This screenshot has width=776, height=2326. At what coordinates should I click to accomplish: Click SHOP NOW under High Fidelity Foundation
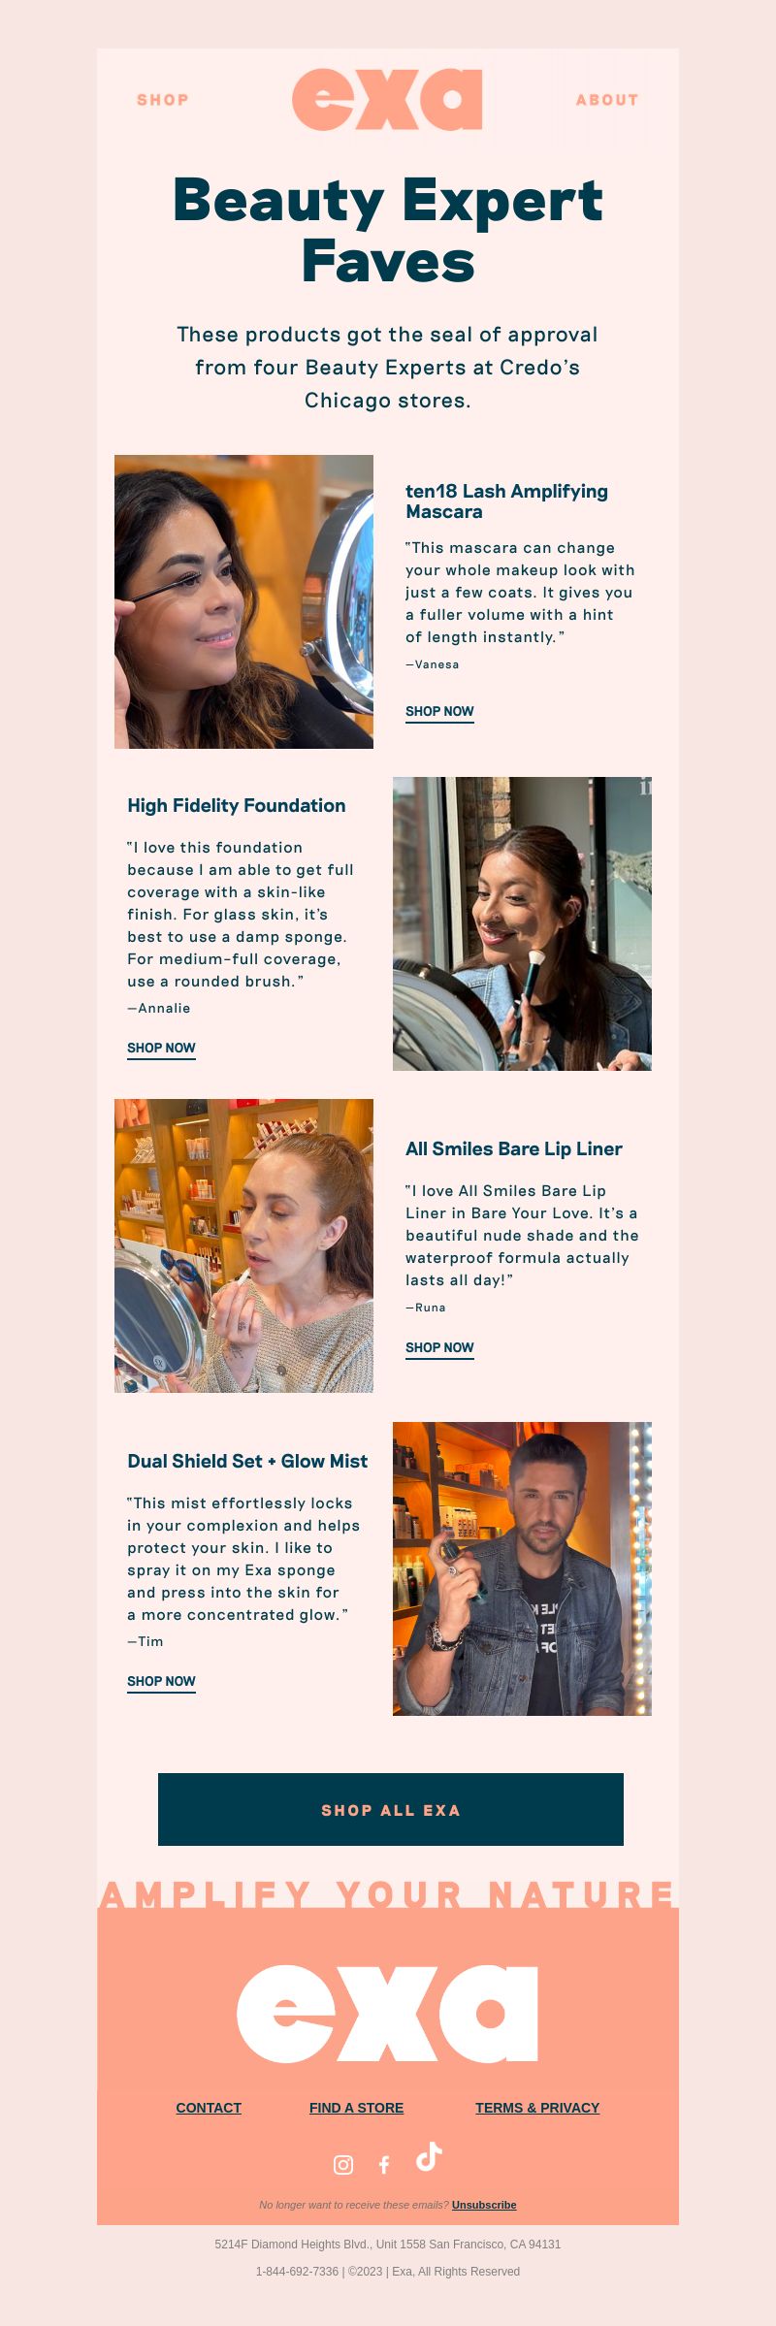(161, 1049)
